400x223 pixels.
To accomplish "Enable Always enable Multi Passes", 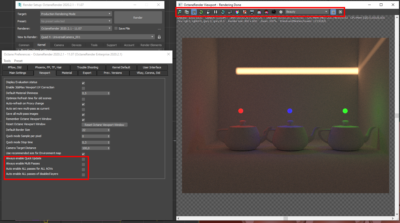I will coord(83,164).
